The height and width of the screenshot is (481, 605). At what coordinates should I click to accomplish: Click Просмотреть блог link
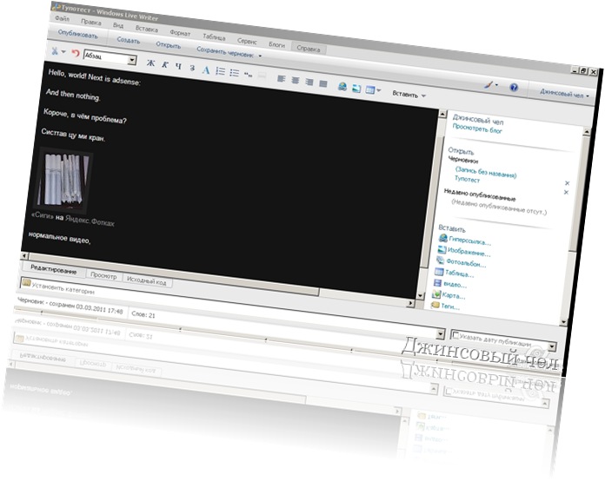(477, 128)
